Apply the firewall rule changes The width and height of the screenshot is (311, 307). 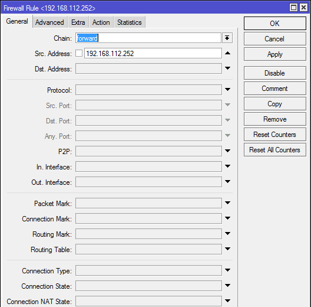tap(274, 54)
